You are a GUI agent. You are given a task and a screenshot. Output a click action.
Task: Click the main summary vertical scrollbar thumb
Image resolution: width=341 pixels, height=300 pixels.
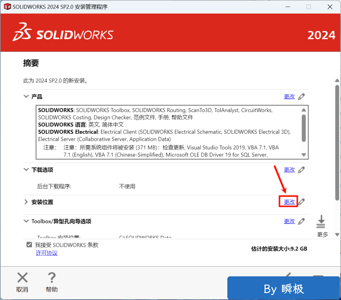[x=337, y=142]
